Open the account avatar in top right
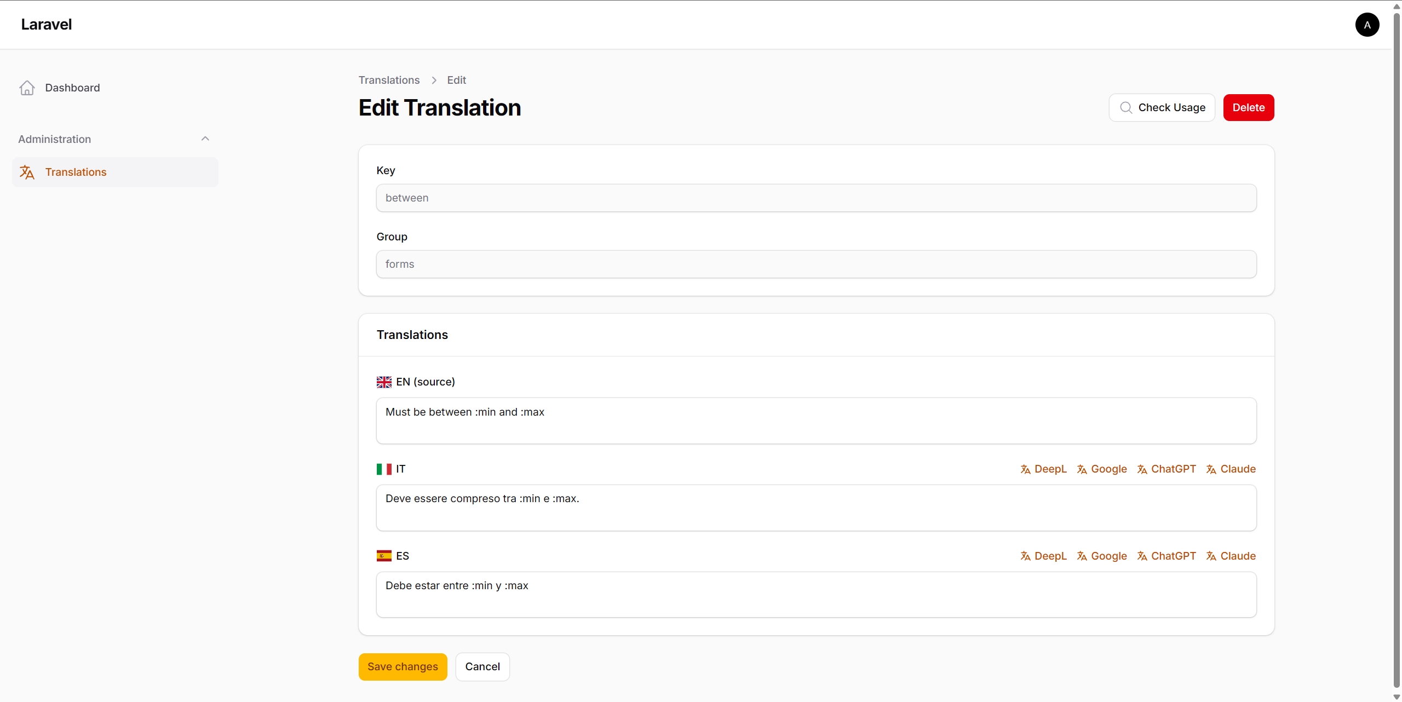This screenshot has height=702, width=1402. (x=1367, y=25)
